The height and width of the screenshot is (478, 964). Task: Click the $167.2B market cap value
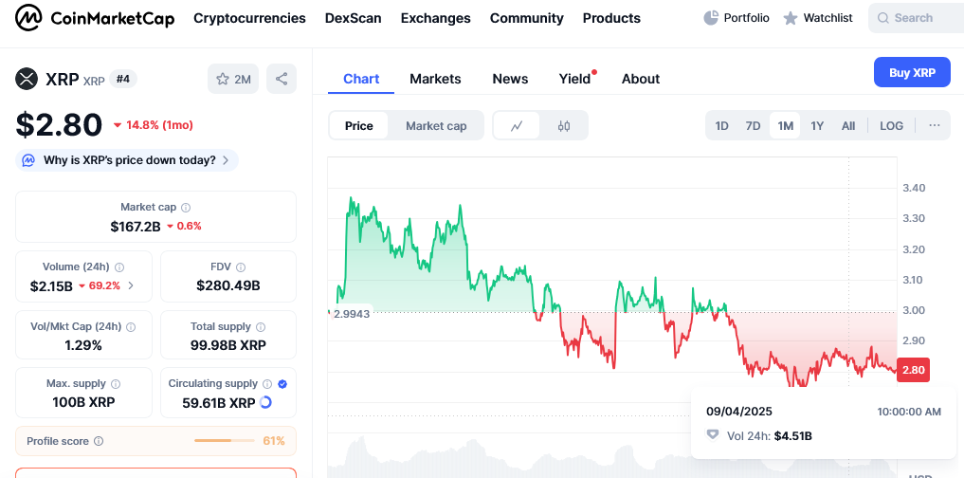[136, 227]
